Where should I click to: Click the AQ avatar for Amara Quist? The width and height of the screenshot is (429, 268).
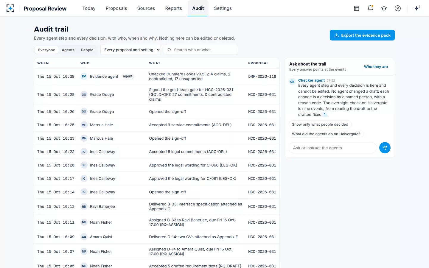84,237
